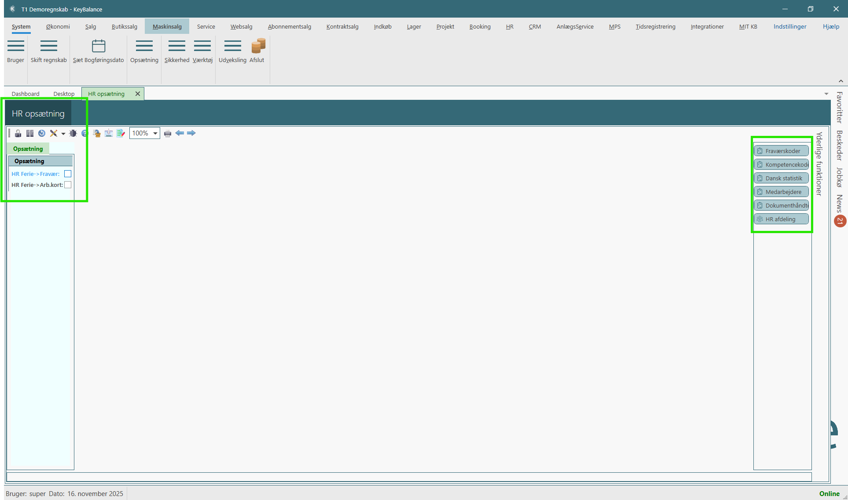Click the refresh circular arrow icon
848x500 pixels.
pyautogui.click(x=42, y=133)
